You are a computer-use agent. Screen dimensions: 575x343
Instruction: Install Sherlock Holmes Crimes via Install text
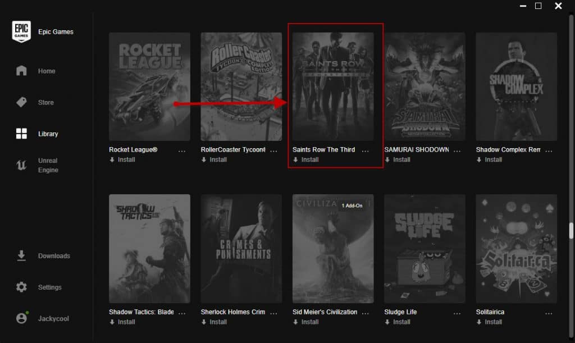point(218,322)
